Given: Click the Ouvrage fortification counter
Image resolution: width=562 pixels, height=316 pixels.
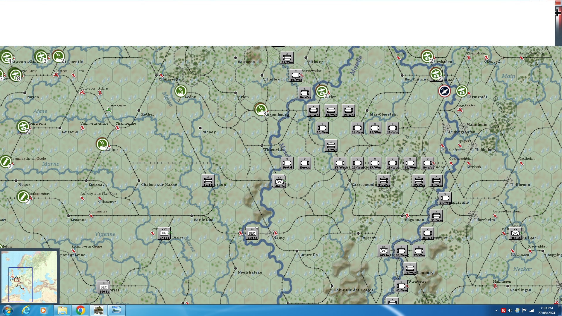Looking at the screenshot, I should point(305,163).
